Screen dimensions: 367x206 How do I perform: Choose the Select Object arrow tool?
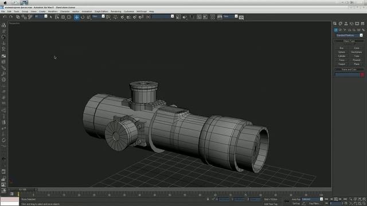pyautogui.click(x=51, y=17)
